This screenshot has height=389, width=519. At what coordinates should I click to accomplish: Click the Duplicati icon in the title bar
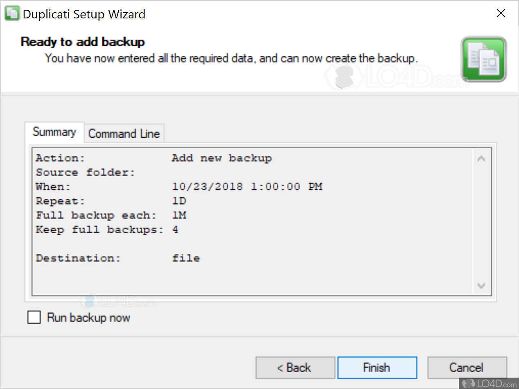click(x=11, y=14)
